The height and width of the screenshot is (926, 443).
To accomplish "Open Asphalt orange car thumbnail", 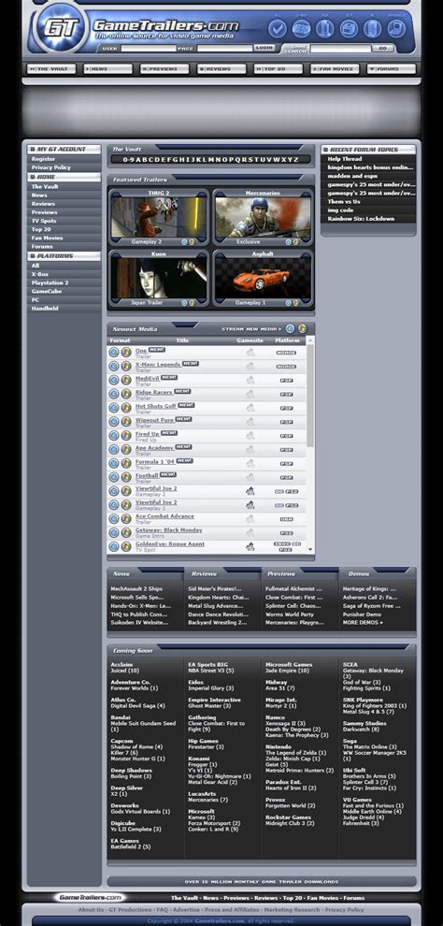I will 263,278.
